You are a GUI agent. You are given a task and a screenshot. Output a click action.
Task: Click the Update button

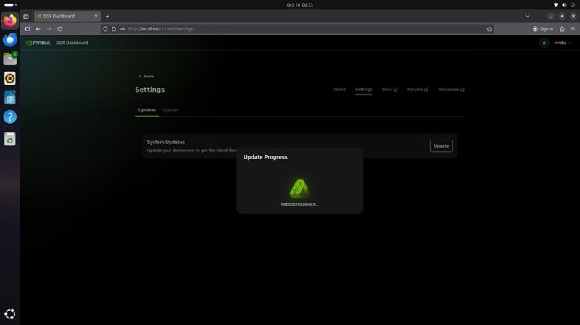[x=441, y=146]
